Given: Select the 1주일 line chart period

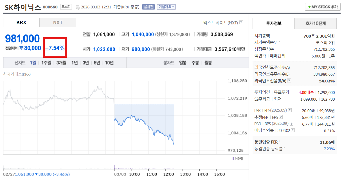Looking at the screenshot, I should [x=46, y=63].
